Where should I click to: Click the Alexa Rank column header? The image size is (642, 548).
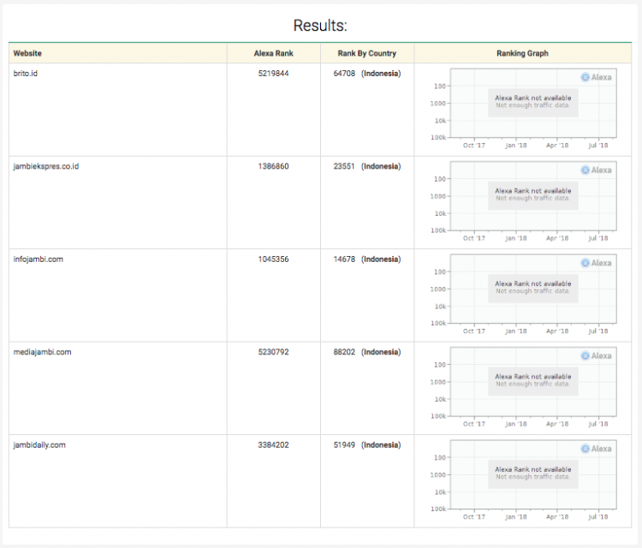coord(273,53)
